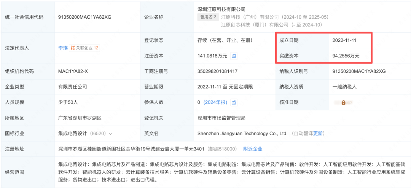The width and height of the screenshot is (411, 188).
Task: Select paid-in capital 94.2556万元
Action: coord(346,56)
